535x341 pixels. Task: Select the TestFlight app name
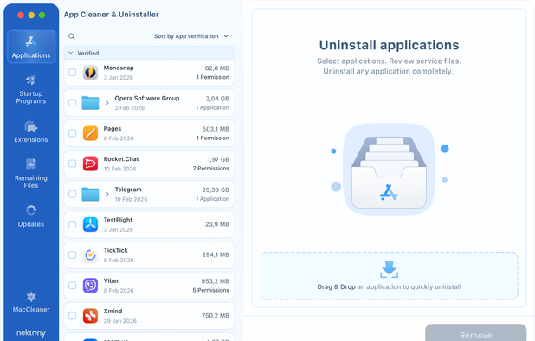[118, 220]
